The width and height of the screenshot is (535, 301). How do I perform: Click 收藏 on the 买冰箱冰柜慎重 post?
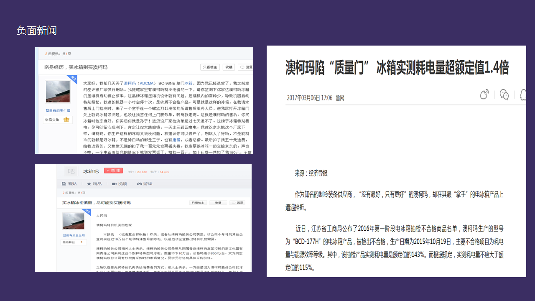[x=218, y=203]
